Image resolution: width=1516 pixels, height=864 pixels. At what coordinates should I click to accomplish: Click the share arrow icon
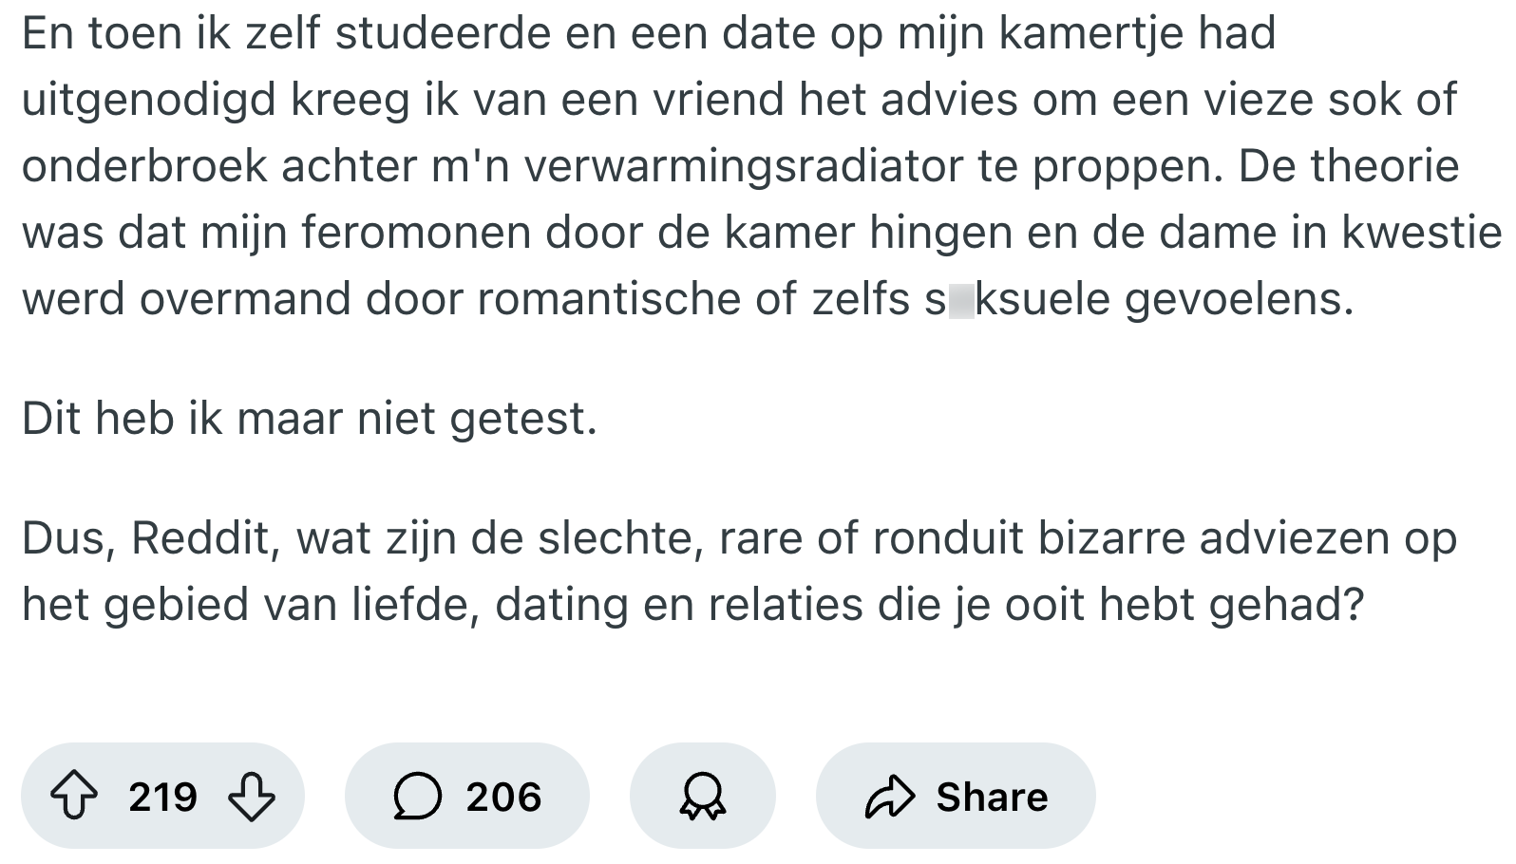point(889,797)
